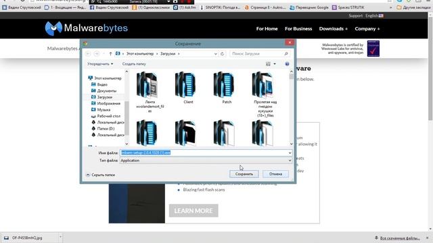The height and width of the screenshot is (243, 433).
Task: Open the Facebook 'Вадим Струтовский' bookmark
Action: 109,7
